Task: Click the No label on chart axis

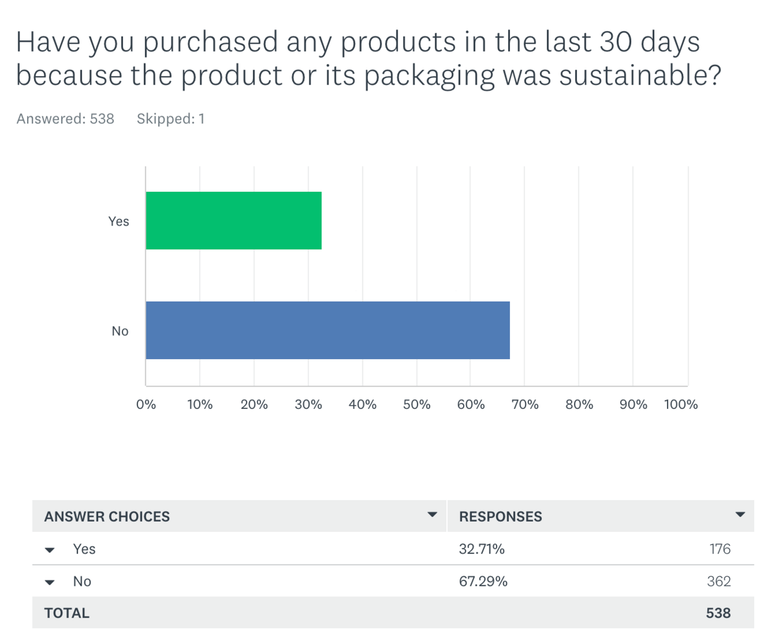Action: click(120, 331)
